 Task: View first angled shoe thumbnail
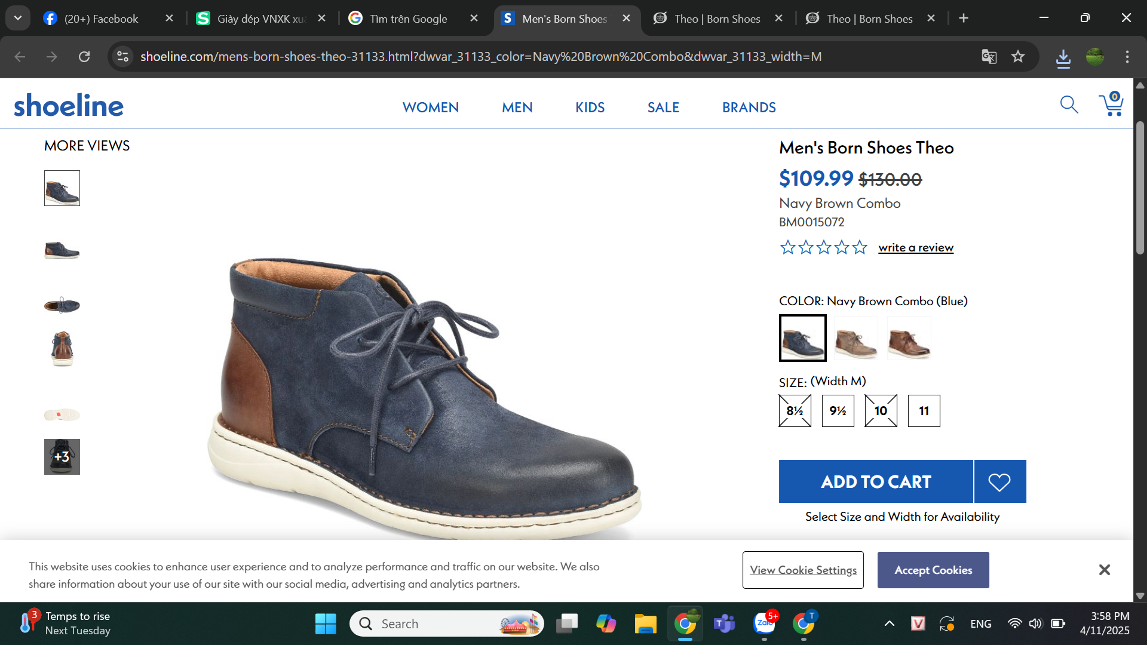[62, 188]
